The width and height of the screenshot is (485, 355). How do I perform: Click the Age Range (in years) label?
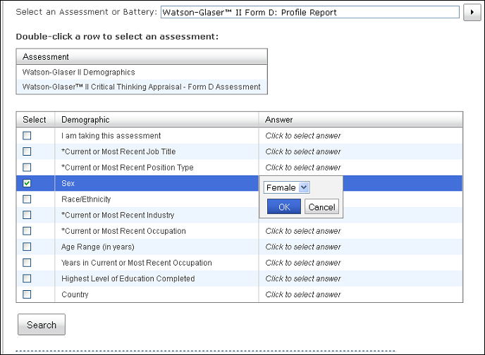98,247
